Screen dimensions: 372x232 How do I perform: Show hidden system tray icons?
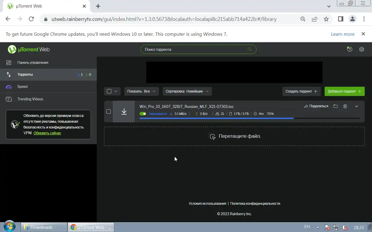coord(318,227)
